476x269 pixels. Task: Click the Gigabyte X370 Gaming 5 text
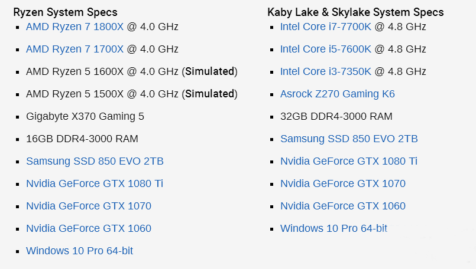click(x=85, y=116)
